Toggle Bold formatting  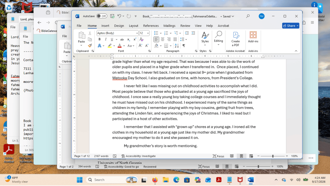click(x=99, y=39)
